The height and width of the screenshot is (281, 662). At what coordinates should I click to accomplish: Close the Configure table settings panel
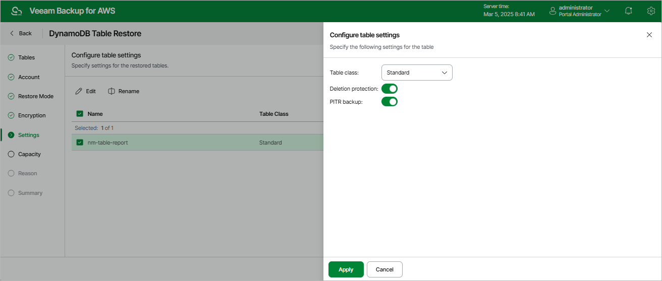(649, 35)
